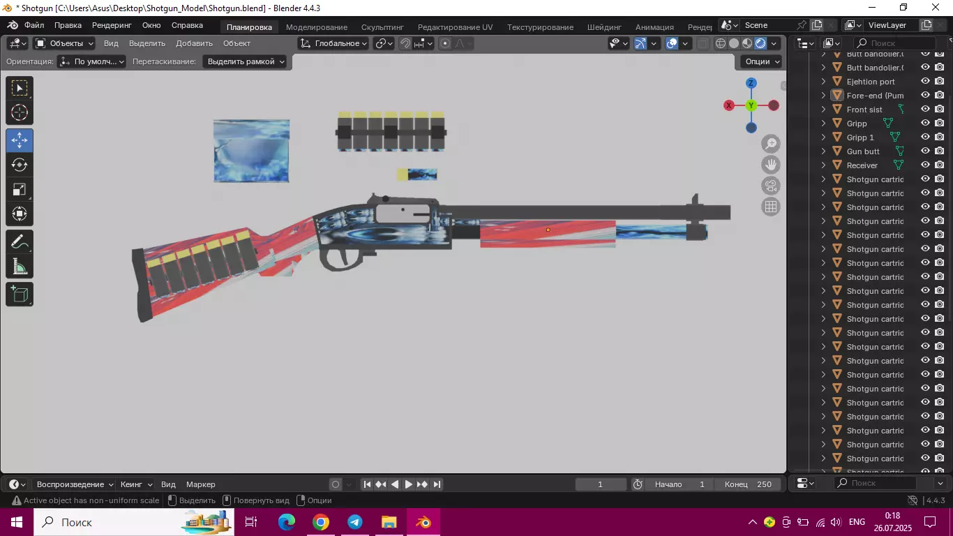The width and height of the screenshot is (953, 536).
Task: Hide Gripp 1 with its eye icon
Action: 926,137
